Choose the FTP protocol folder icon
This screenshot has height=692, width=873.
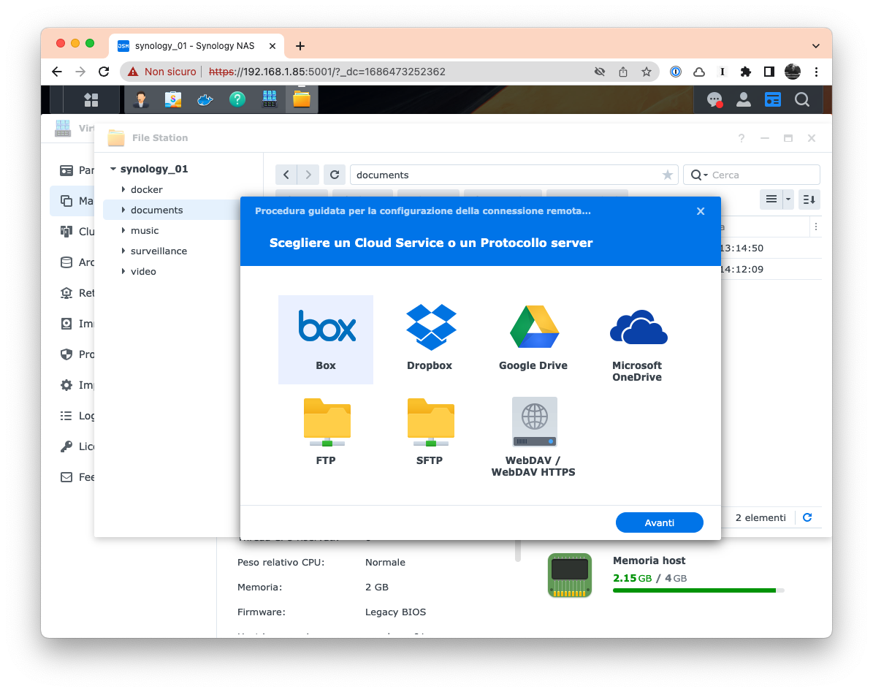click(x=327, y=422)
